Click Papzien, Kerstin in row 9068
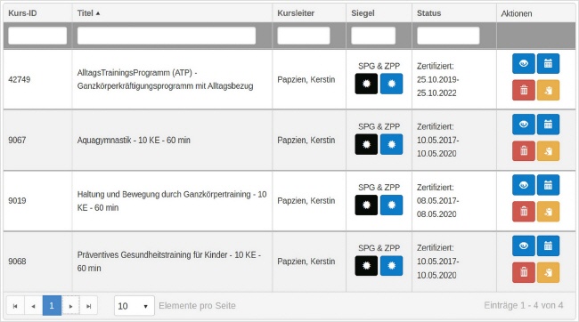Image resolution: width=579 pixels, height=322 pixels. coord(306,262)
